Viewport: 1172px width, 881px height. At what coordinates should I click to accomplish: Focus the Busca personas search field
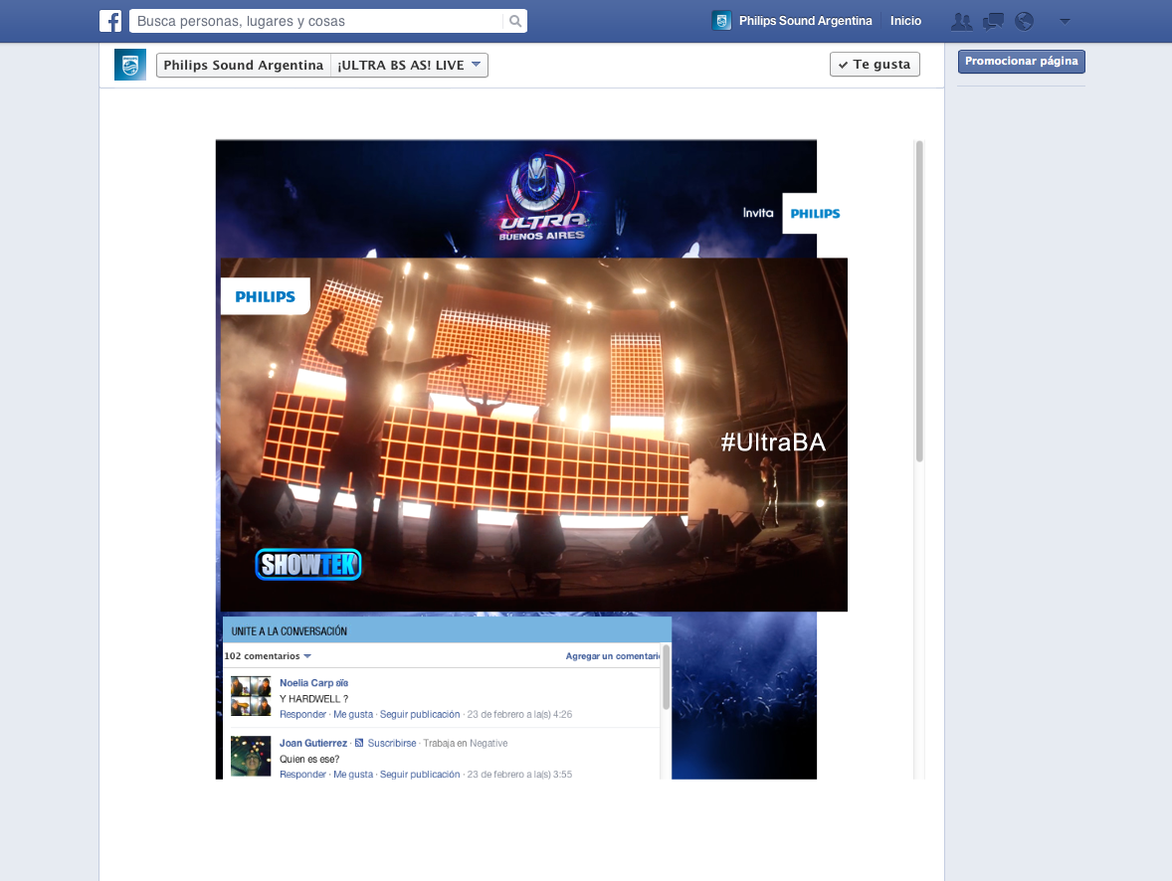point(317,21)
